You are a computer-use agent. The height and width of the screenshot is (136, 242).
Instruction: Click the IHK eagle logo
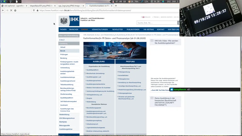64,21
